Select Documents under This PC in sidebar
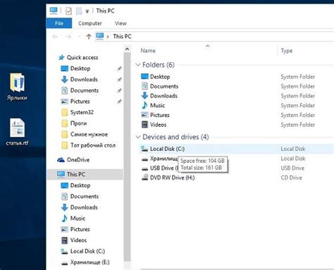Viewport: 334px width, 270px height. (80, 196)
